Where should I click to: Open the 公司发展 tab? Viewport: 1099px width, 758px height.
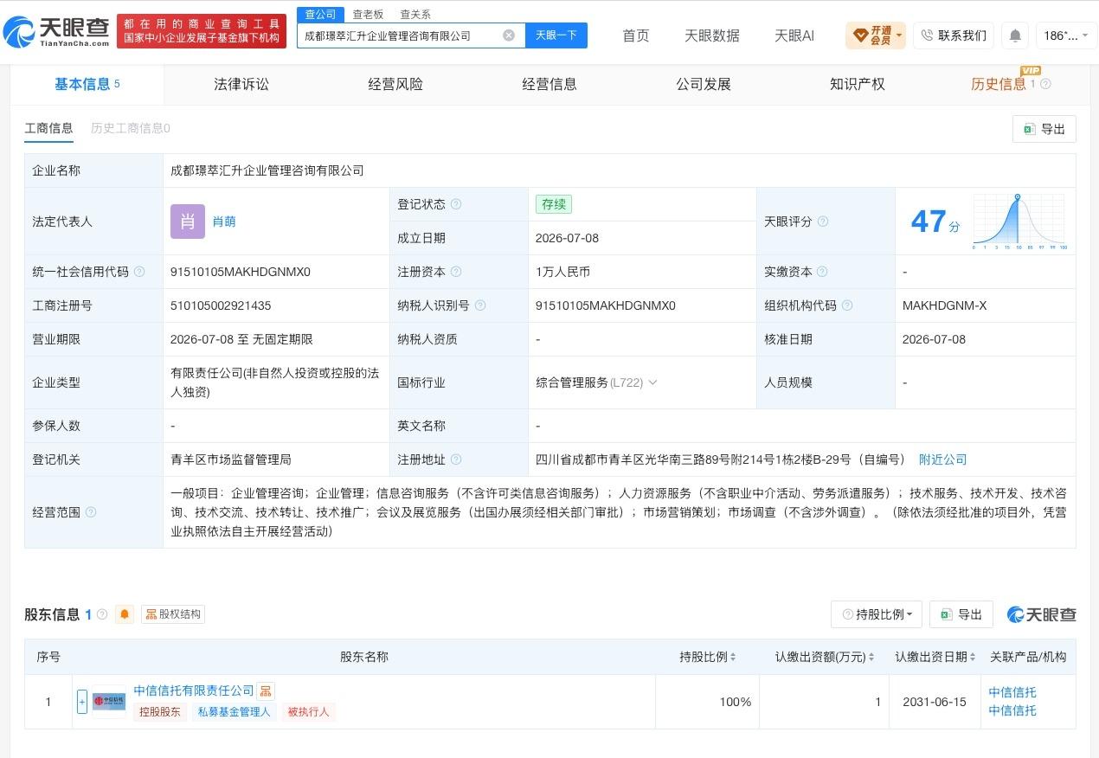coord(704,84)
